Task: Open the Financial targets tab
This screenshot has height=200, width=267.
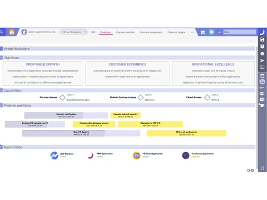Action: click(176, 32)
